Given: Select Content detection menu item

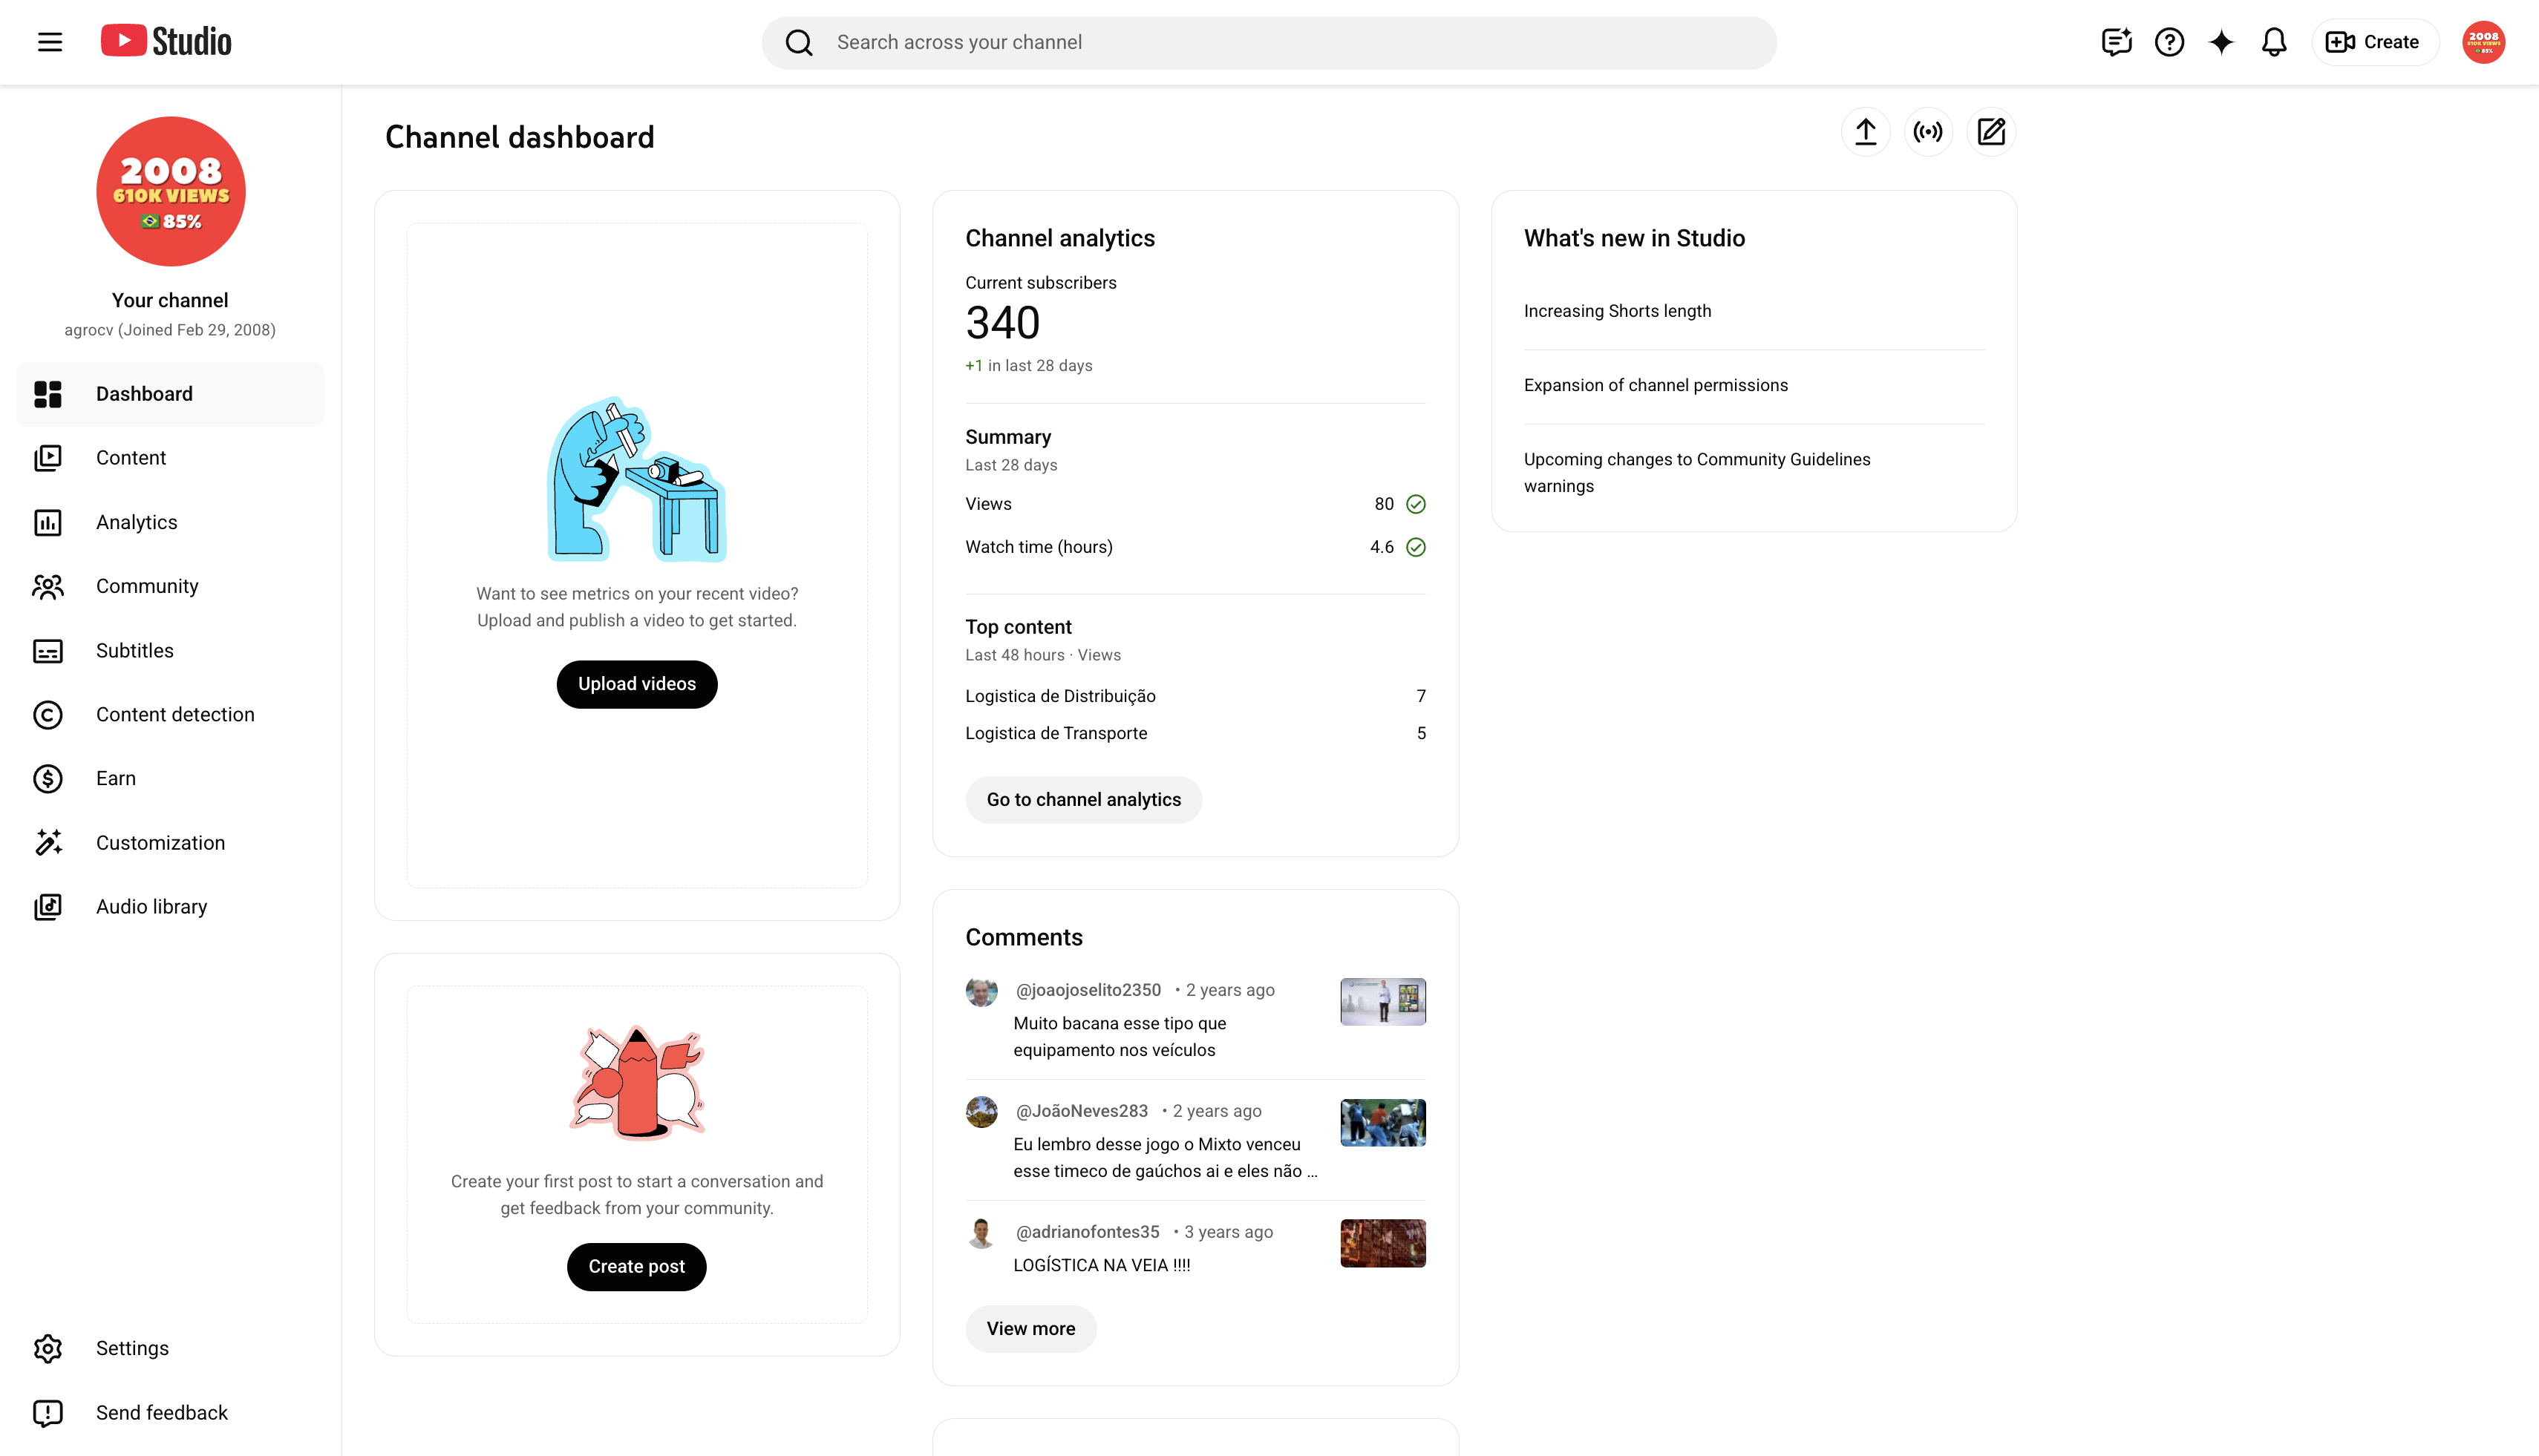Looking at the screenshot, I should click(x=170, y=715).
